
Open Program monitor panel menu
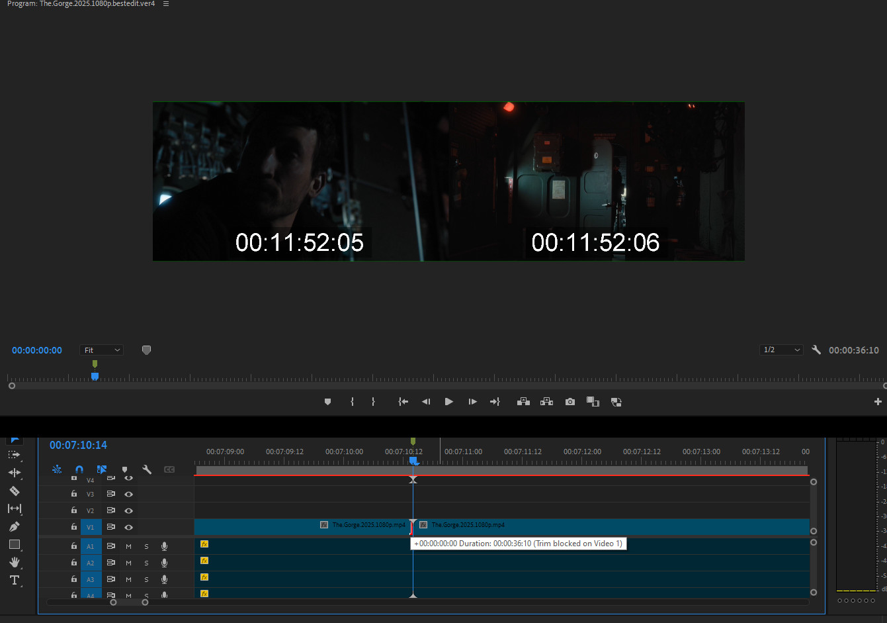[166, 4]
